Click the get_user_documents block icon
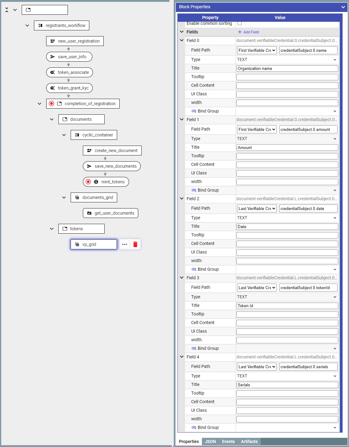Screen dimensions: 349x447 coord(89,213)
